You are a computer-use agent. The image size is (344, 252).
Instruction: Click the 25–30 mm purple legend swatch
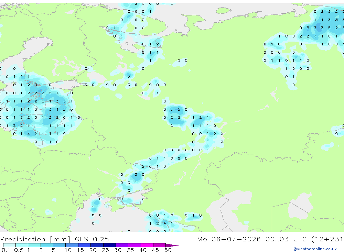(x=109, y=245)
